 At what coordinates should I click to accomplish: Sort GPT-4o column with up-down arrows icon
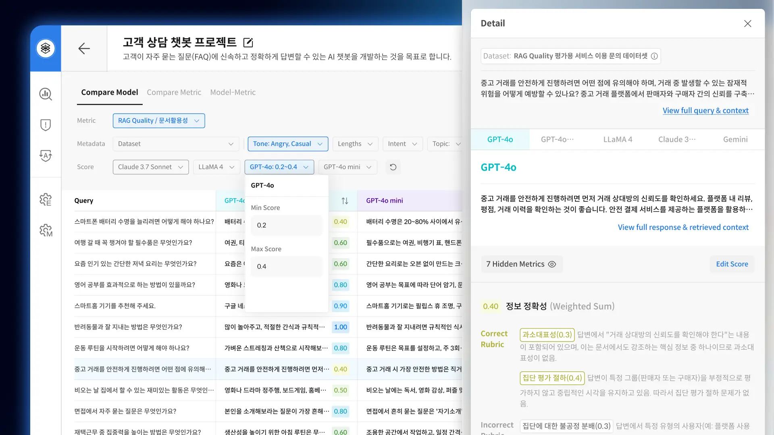[345, 201]
